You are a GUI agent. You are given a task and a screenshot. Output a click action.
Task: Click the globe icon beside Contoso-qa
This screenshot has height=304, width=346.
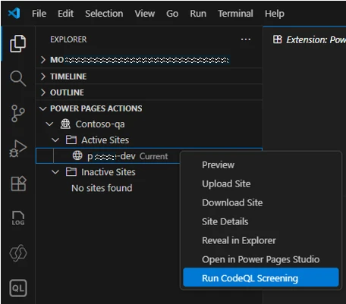point(65,124)
